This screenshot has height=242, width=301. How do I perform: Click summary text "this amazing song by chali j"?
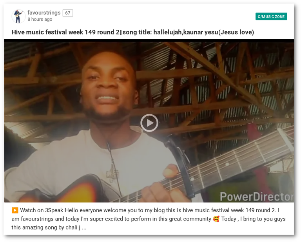pyautogui.click(x=46, y=228)
